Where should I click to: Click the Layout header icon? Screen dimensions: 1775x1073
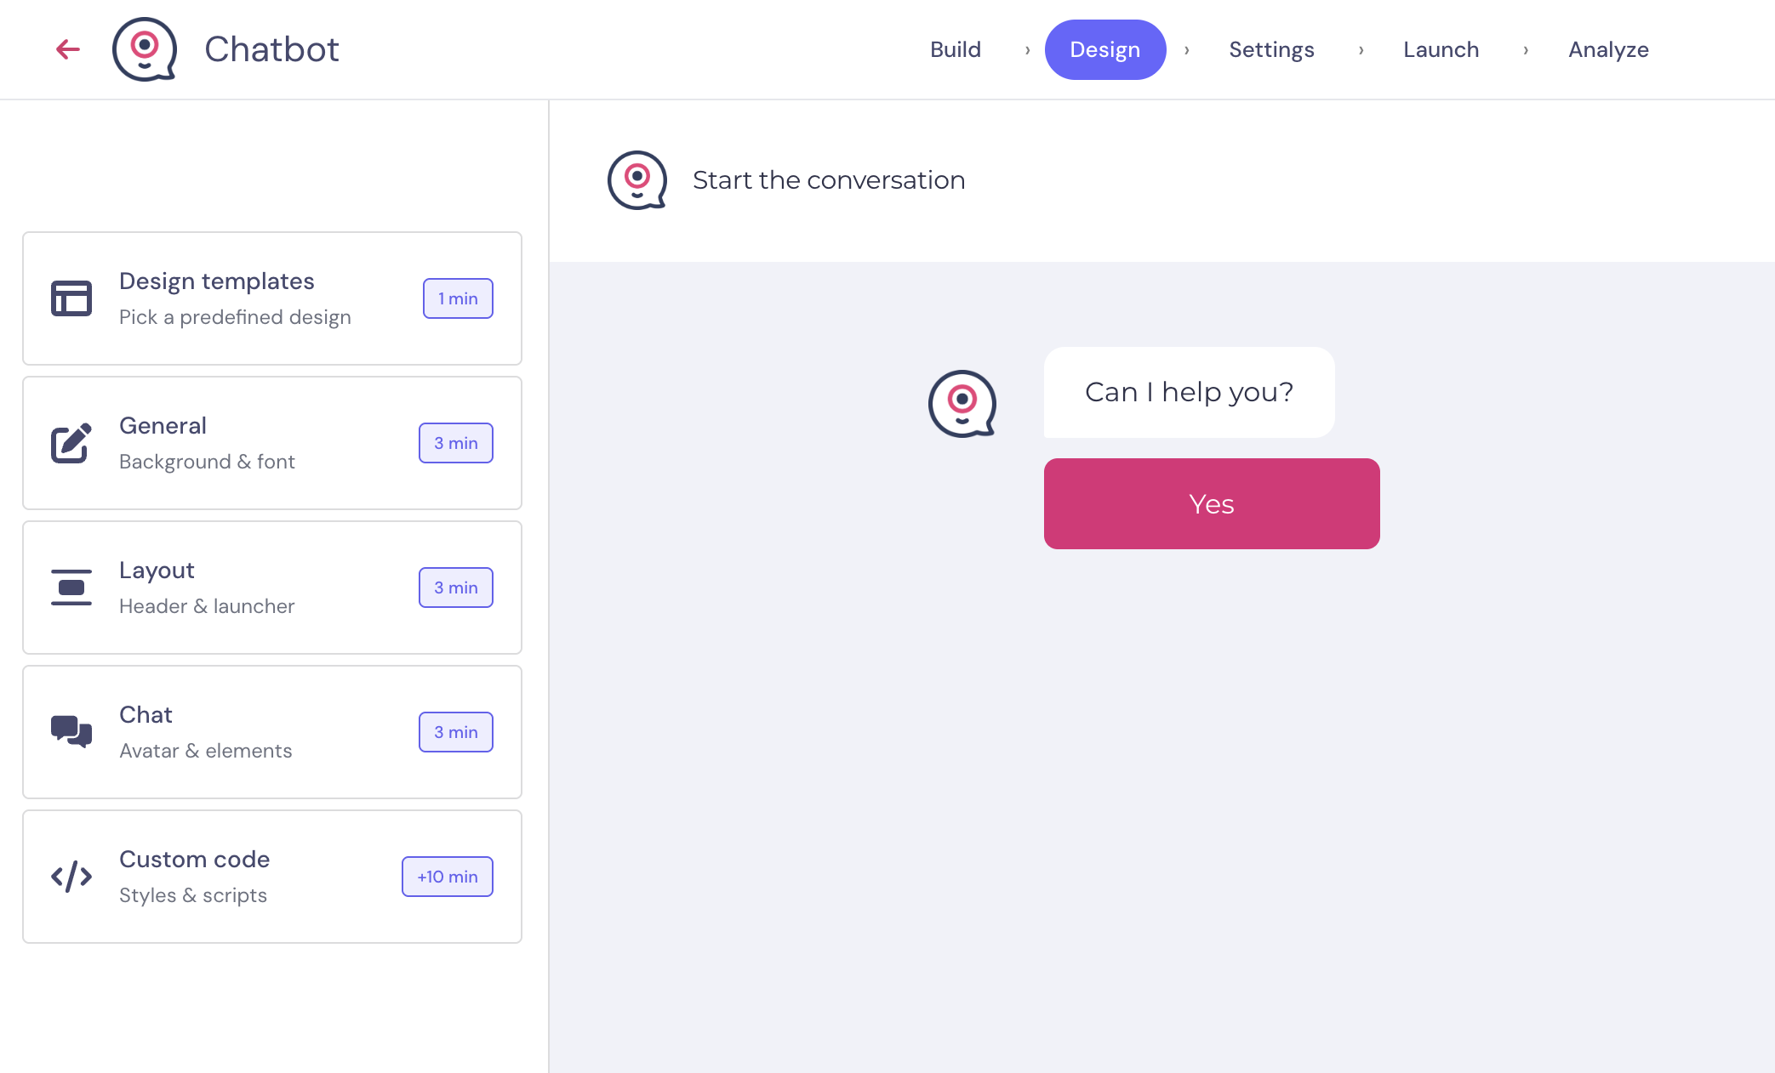pyautogui.click(x=71, y=588)
